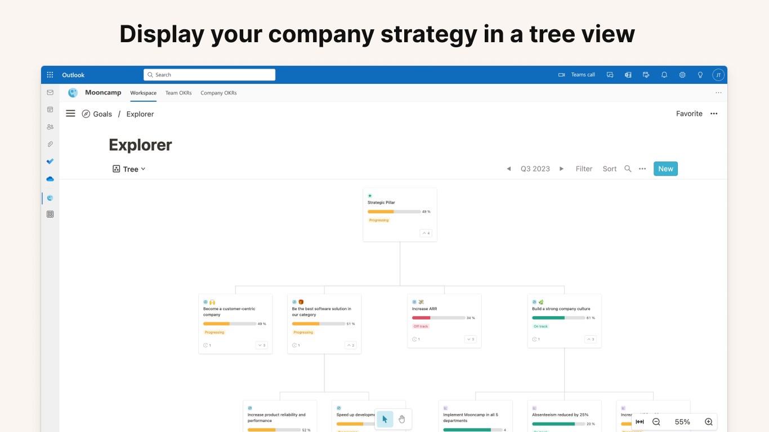Click the New button
Screen dimensions: 769x432
click(665, 169)
